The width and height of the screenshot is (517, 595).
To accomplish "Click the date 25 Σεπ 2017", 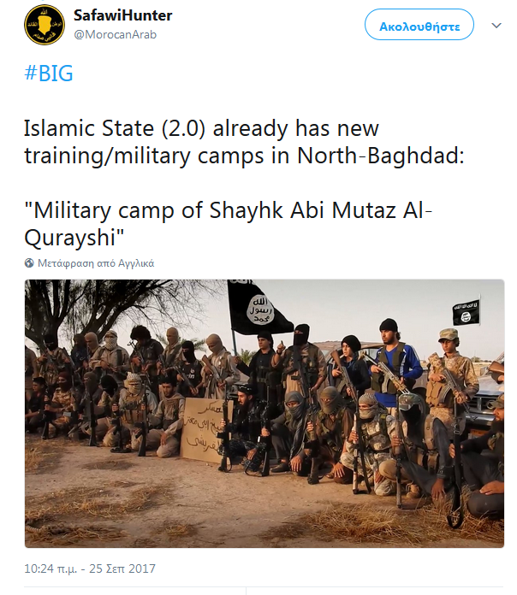I will [x=122, y=568].
